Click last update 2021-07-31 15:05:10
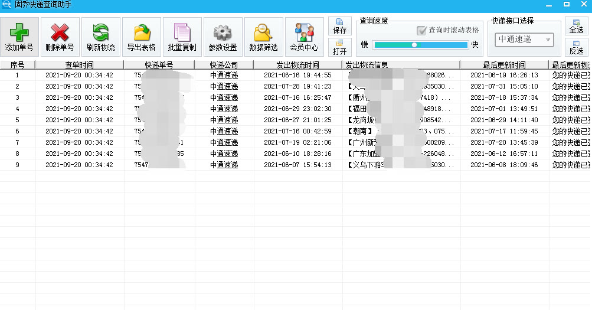Screen dimensions: 592x310 pos(504,86)
